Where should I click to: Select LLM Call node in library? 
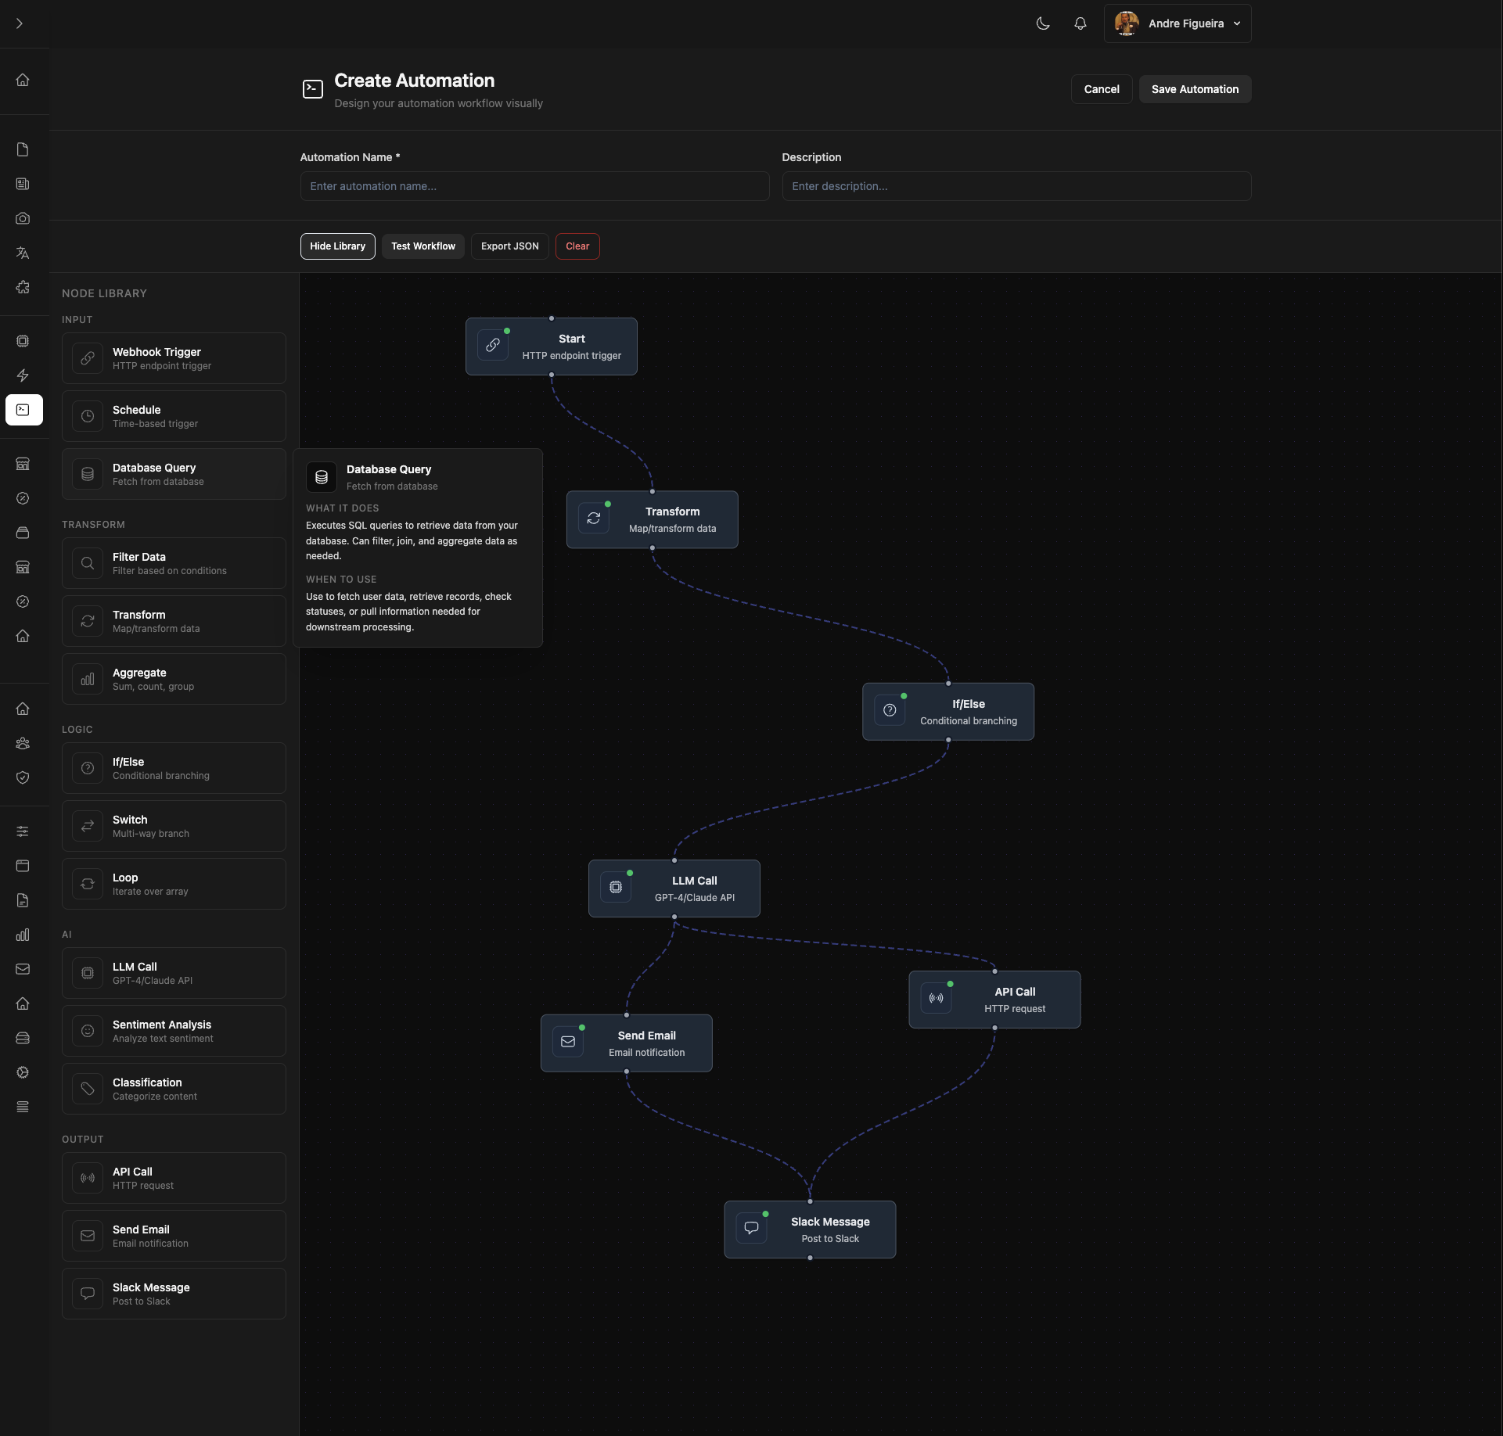pos(174,973)
